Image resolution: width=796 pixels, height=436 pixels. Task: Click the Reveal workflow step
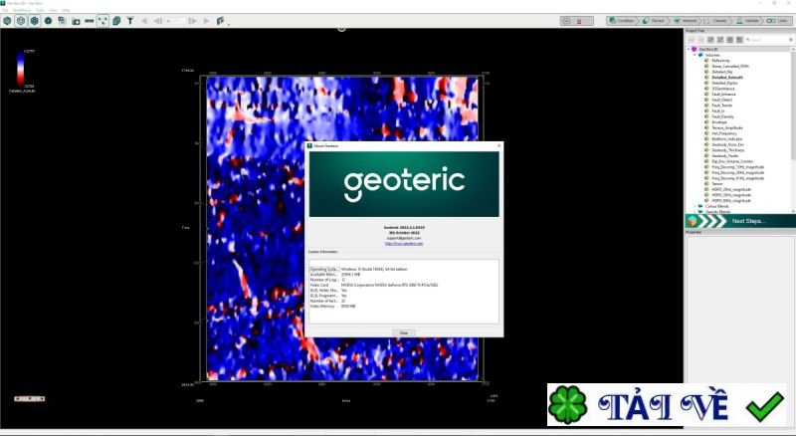[x=655, y=21]
